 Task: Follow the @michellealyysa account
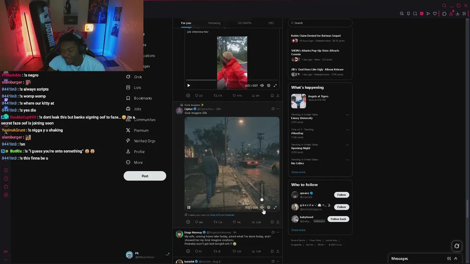coord(341,207)
